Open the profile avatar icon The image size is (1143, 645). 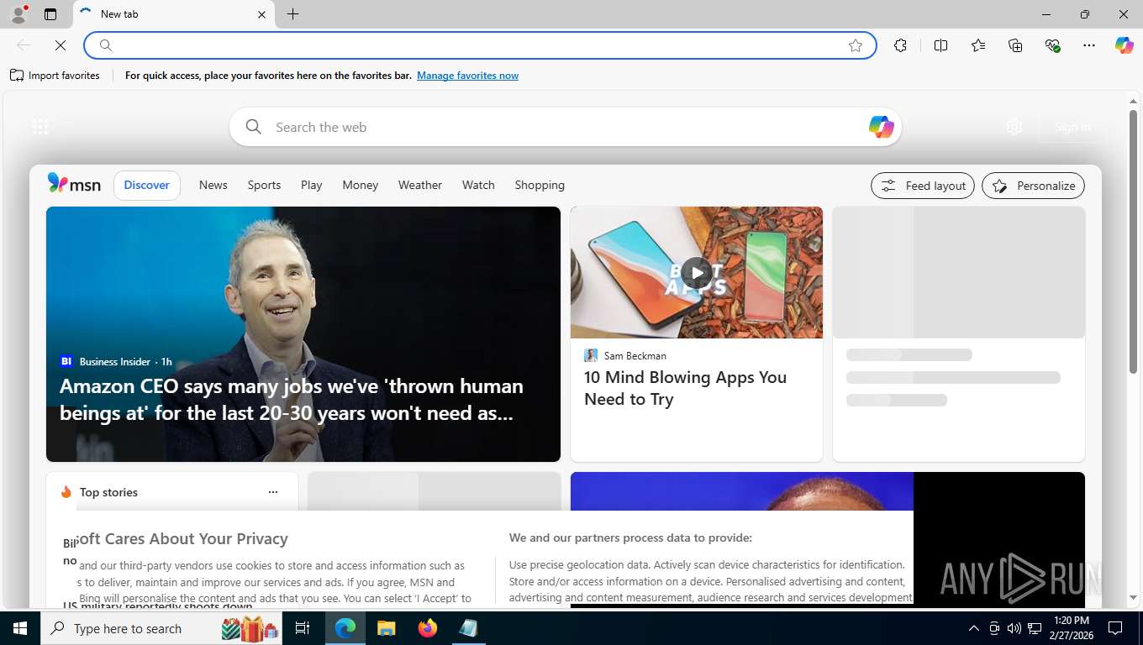18,14
